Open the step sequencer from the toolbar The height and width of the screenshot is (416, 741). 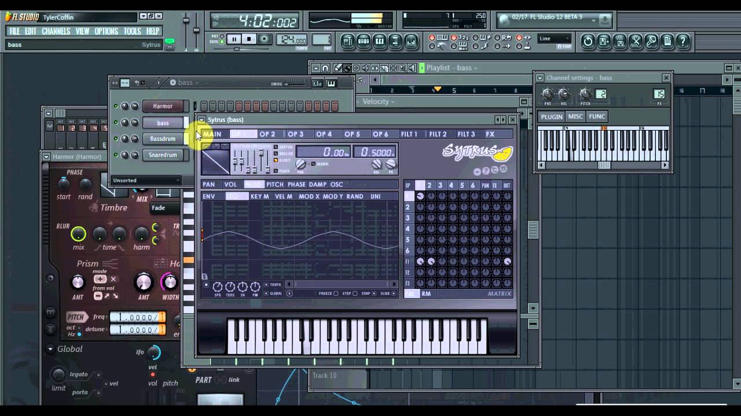[364, 41]
